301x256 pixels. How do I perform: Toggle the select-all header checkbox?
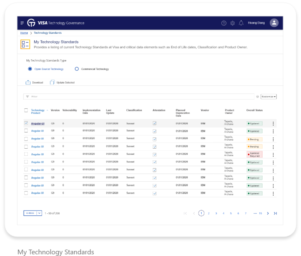point(26,110)
